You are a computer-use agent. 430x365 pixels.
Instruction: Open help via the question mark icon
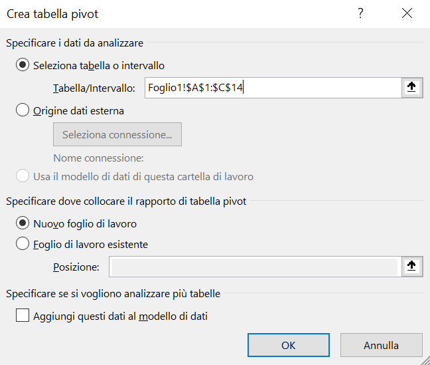(360, 13)
